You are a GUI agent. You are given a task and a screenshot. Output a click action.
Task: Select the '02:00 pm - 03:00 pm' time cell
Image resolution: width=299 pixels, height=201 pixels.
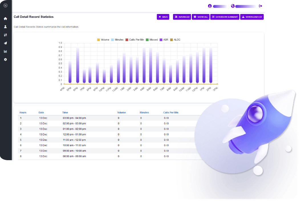pyautogui.click(x=74, y=124)
